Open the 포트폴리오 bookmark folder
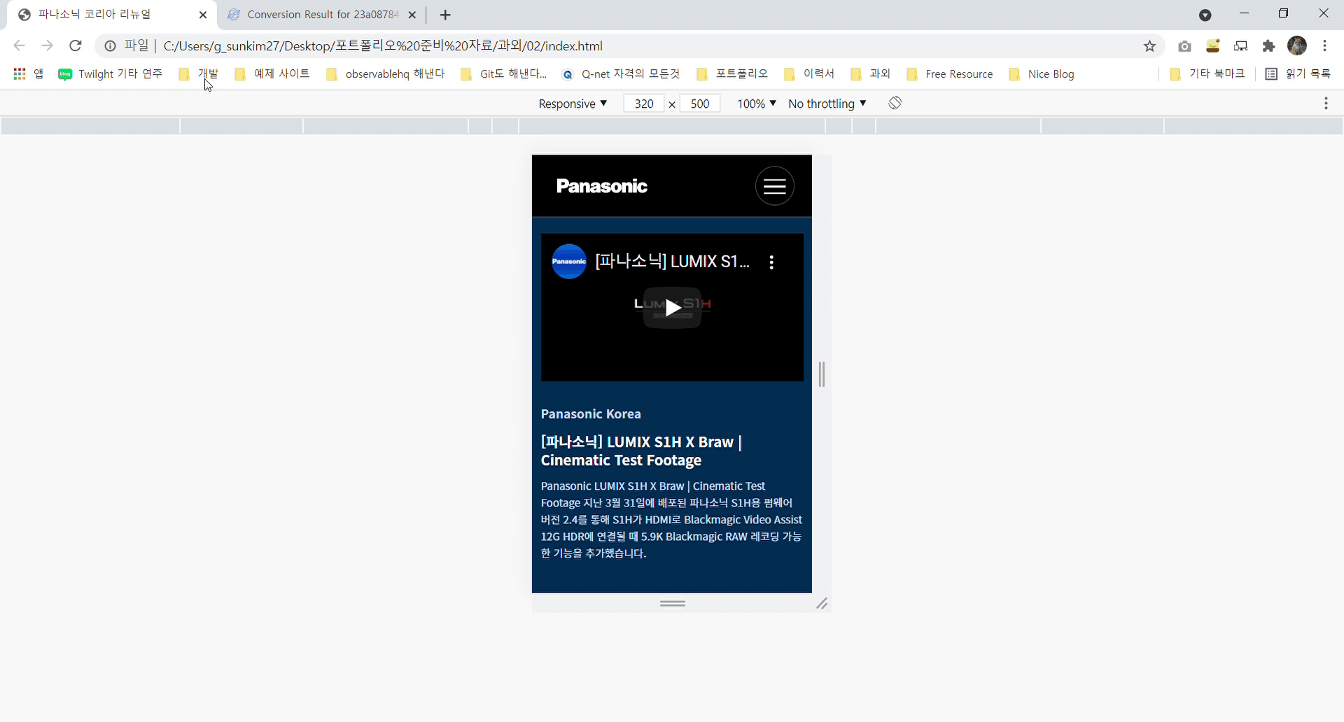The height and width of the screenshot is (722, 1344). pos(732,74)
